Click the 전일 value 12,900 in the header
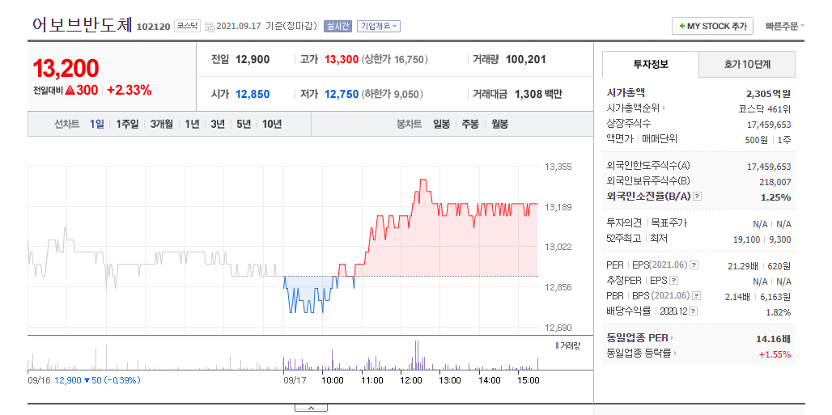 click(253, 59)
